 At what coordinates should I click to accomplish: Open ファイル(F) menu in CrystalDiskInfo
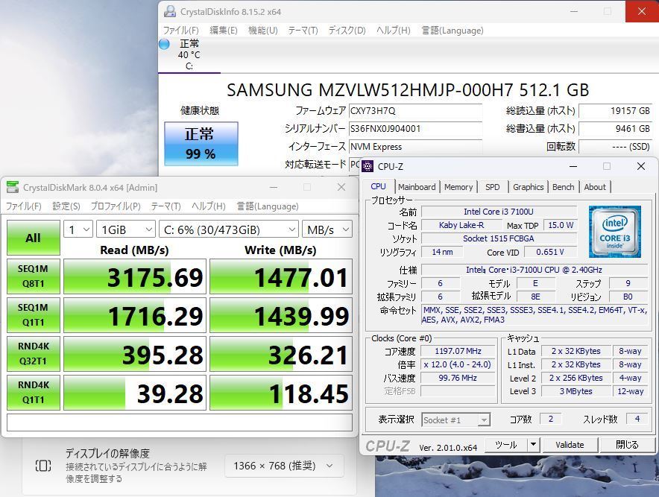coord(180,31)
